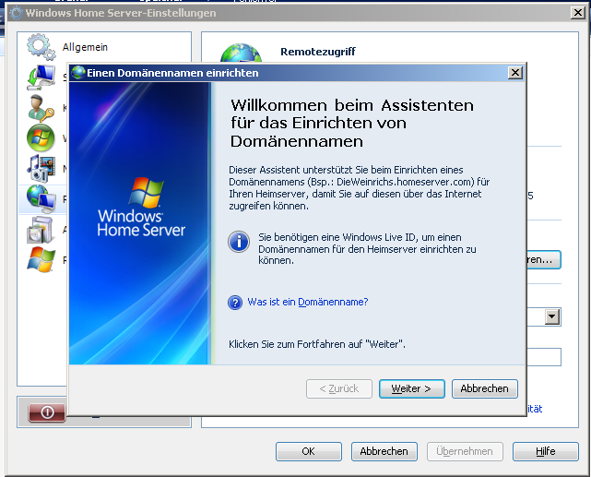
Task: Select the Remotezugriff globe icon in sidebar
Action: 40,197
